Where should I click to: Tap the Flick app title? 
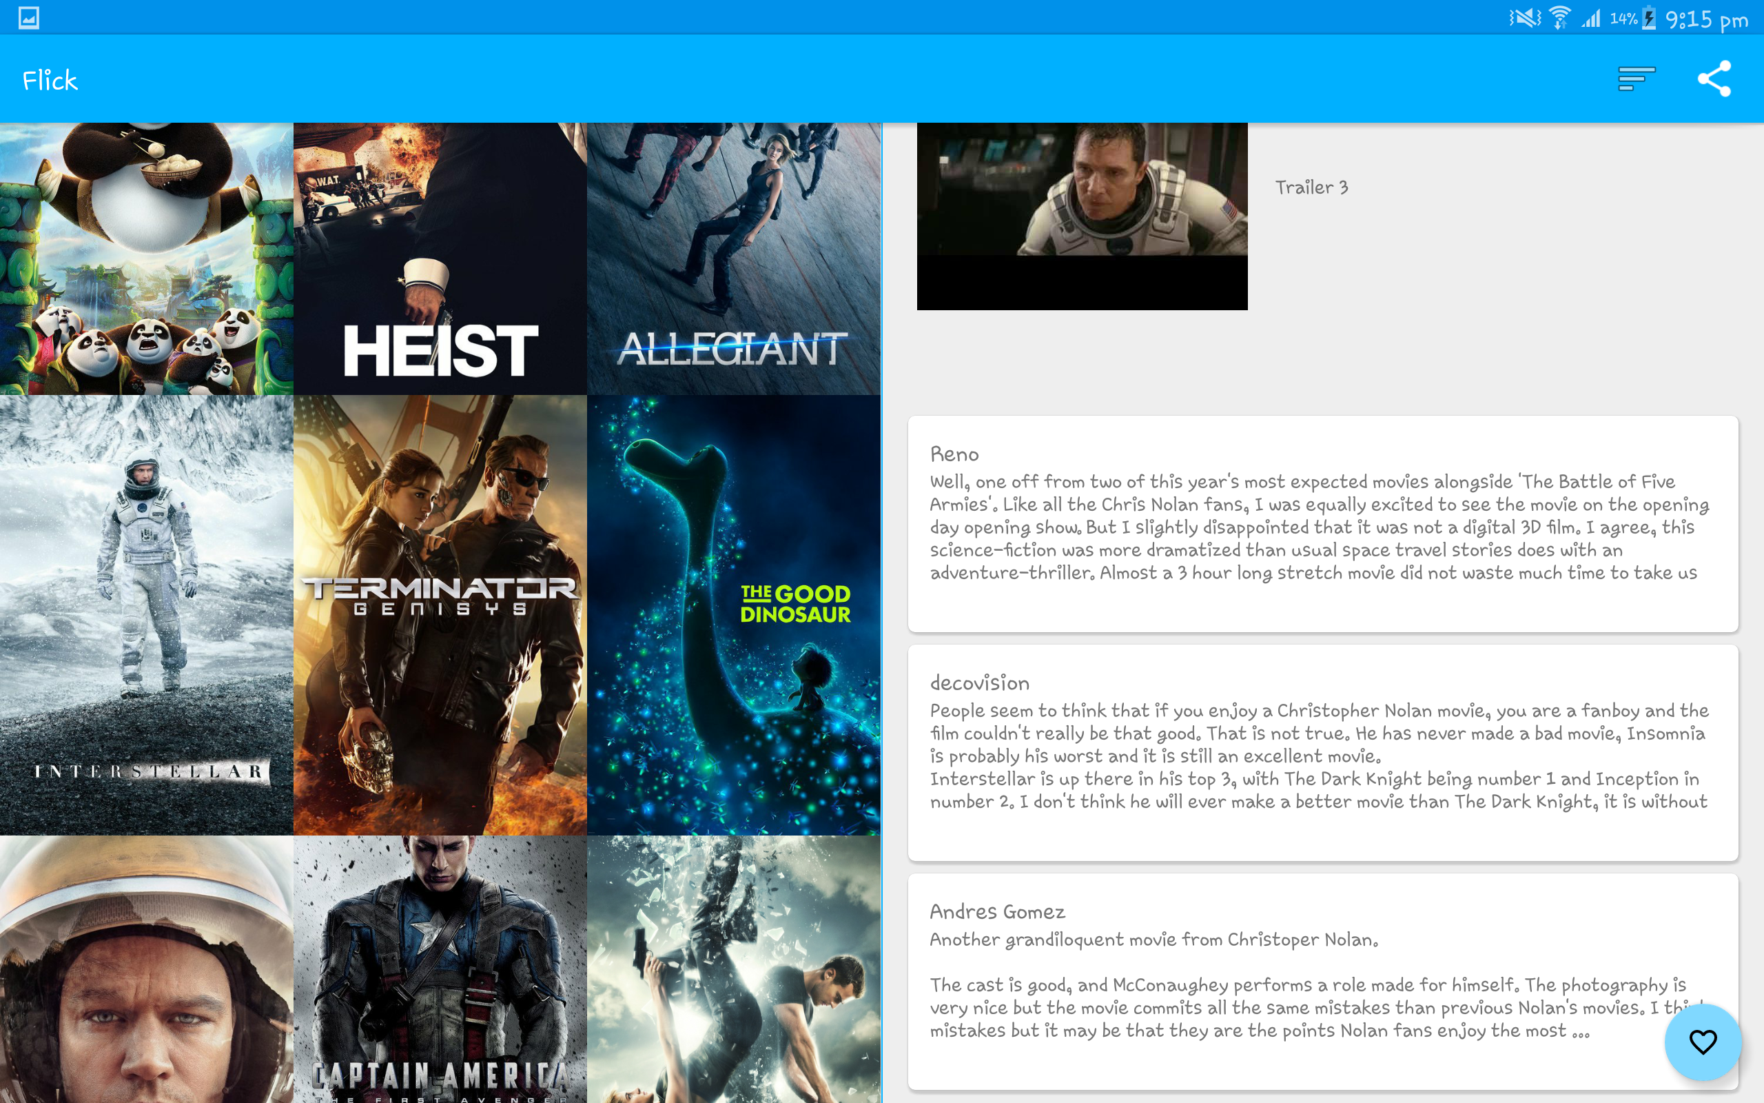(50, 80)
